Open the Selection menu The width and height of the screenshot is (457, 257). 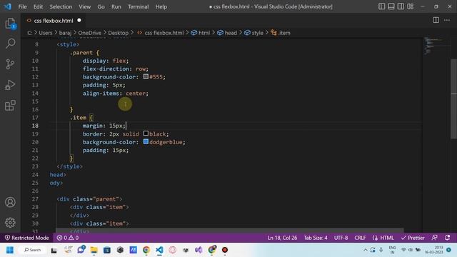tap(61, 6)
